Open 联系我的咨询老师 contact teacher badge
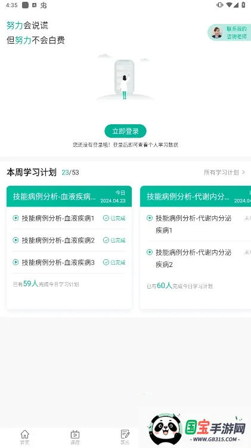 (230, 33)
